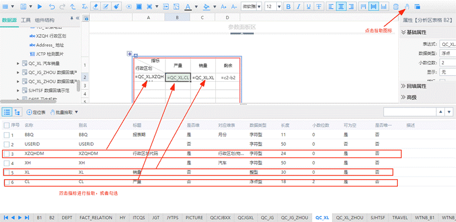Expand the SJHTSF 数据回填示范 node
Viewport: 456px width, 222px height.
pos(18,90)
